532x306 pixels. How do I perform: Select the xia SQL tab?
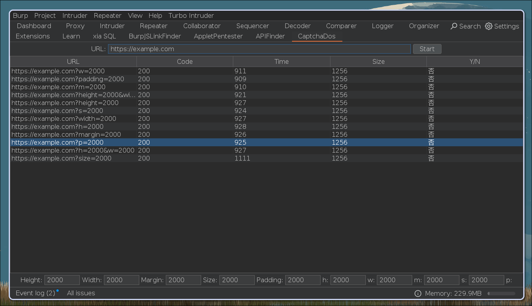104,36
